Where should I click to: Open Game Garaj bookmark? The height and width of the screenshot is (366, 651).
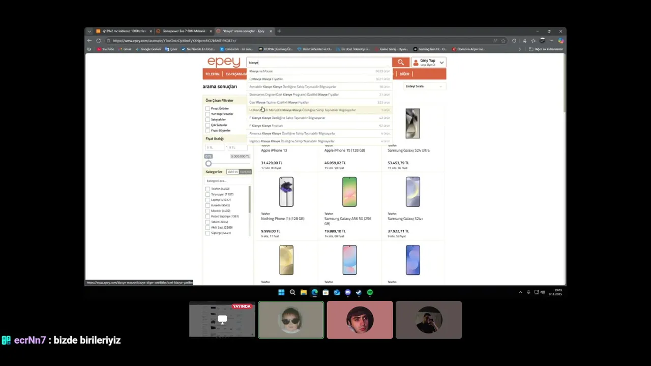(391, 49)
